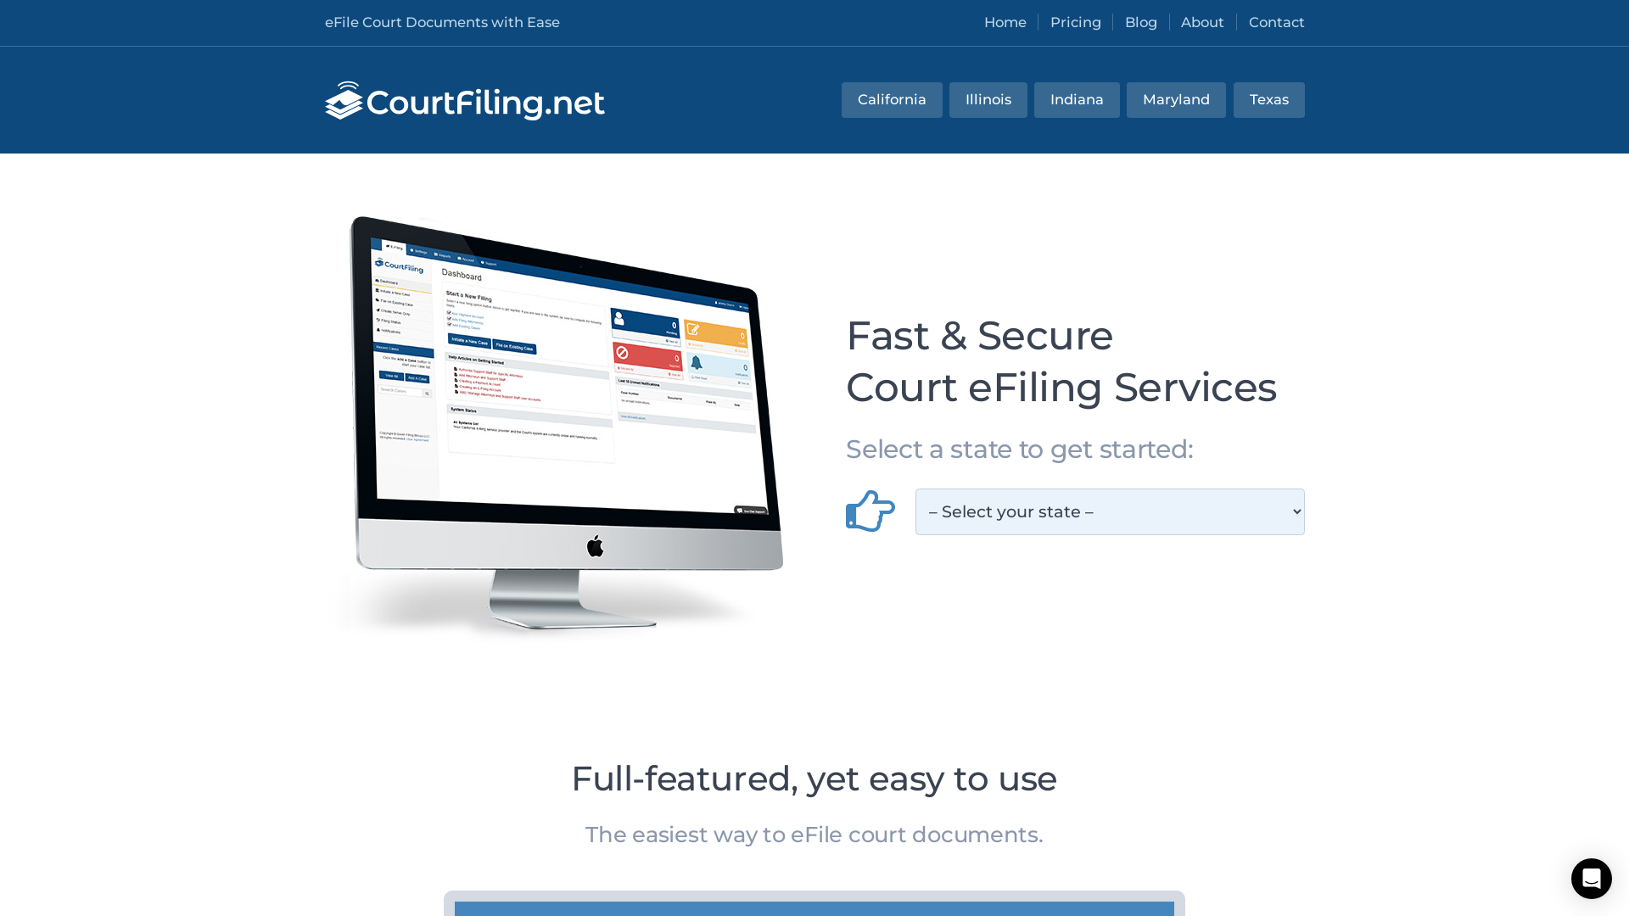The height and width of the screenshot is (916, 1629).
Task: Select Maryland state tab button
Action: [x=1176, y=99]
